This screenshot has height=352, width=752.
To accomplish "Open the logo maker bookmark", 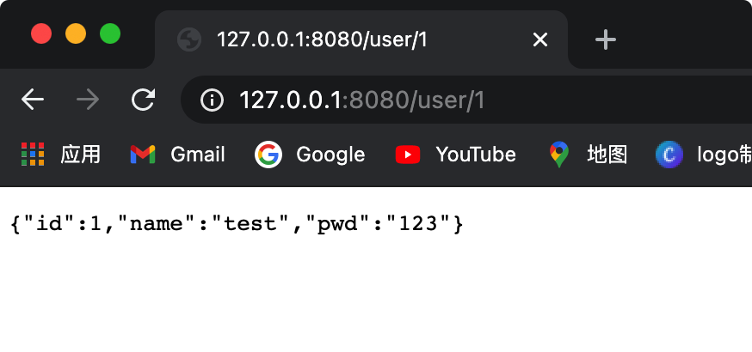I will (702, 155).
